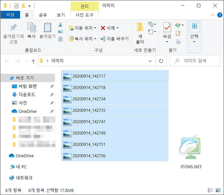Click the Pin to Quick access icon
Screen dimensions: 224x195
tap(13, 27)
